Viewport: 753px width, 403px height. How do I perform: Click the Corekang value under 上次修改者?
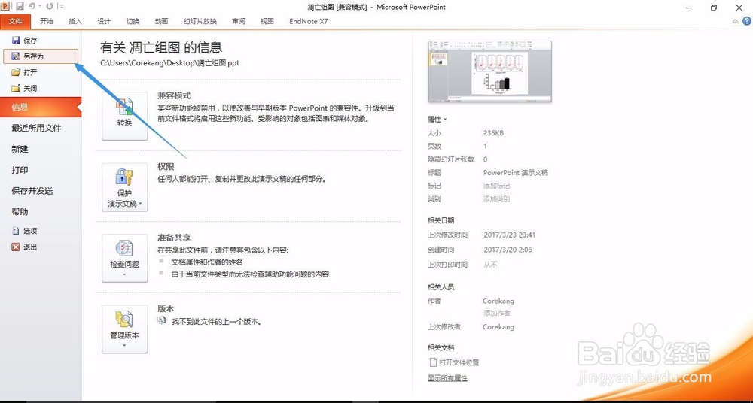click(498, 327)
